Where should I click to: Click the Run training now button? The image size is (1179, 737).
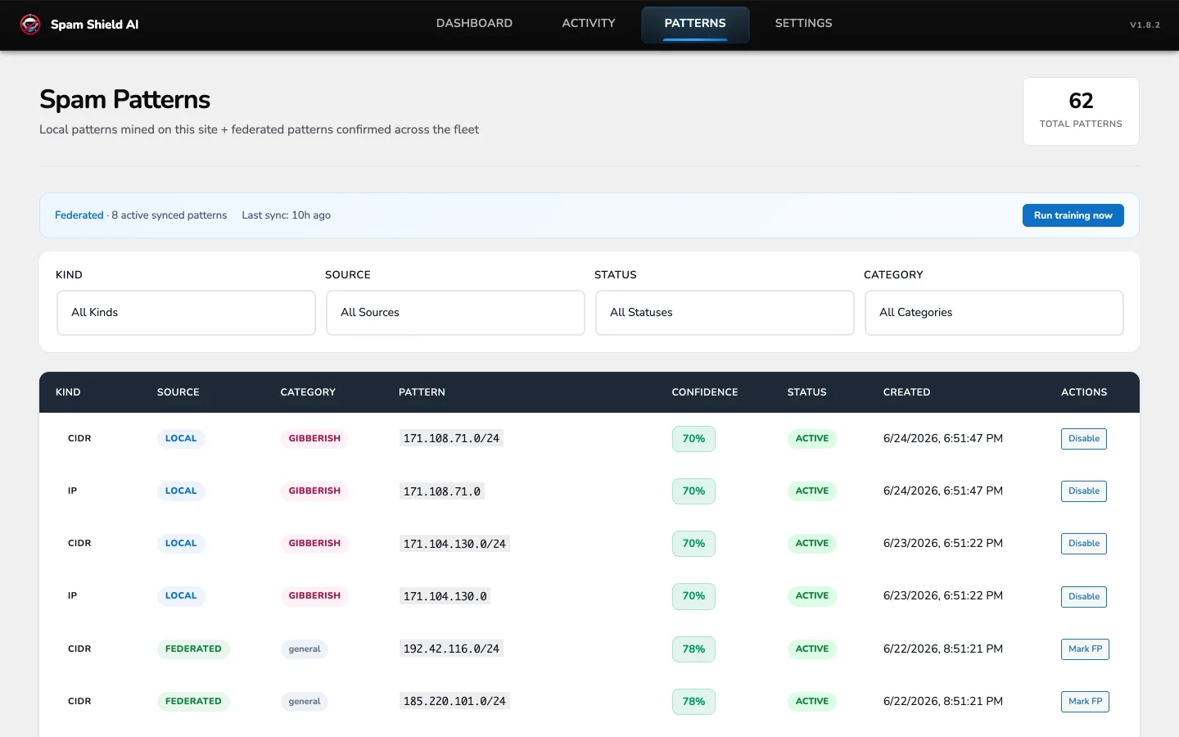click(x=1073, y=215)
